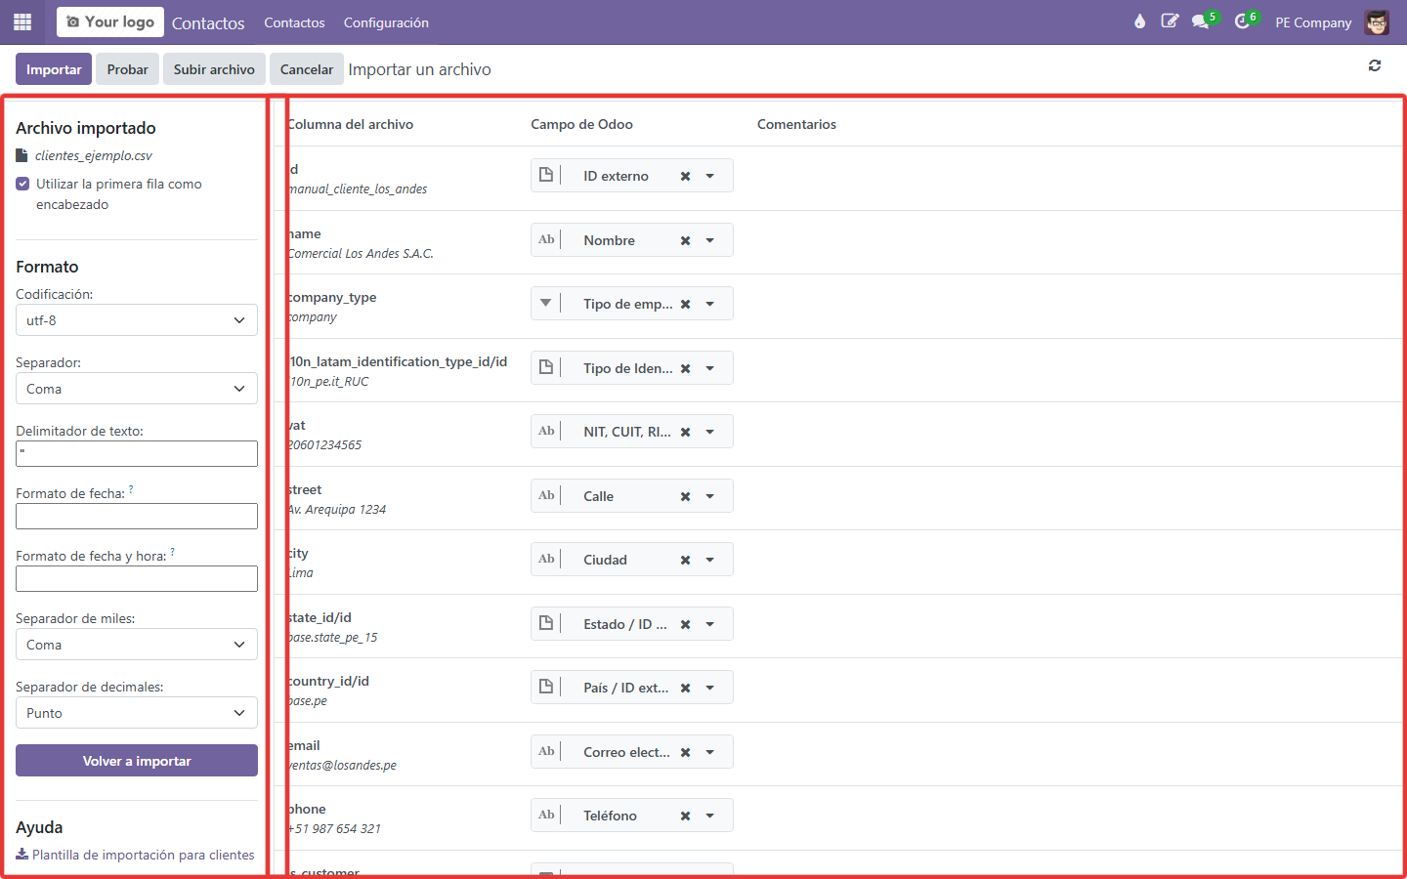Open the edit note icon in top bar

(x=1170, y=21)
